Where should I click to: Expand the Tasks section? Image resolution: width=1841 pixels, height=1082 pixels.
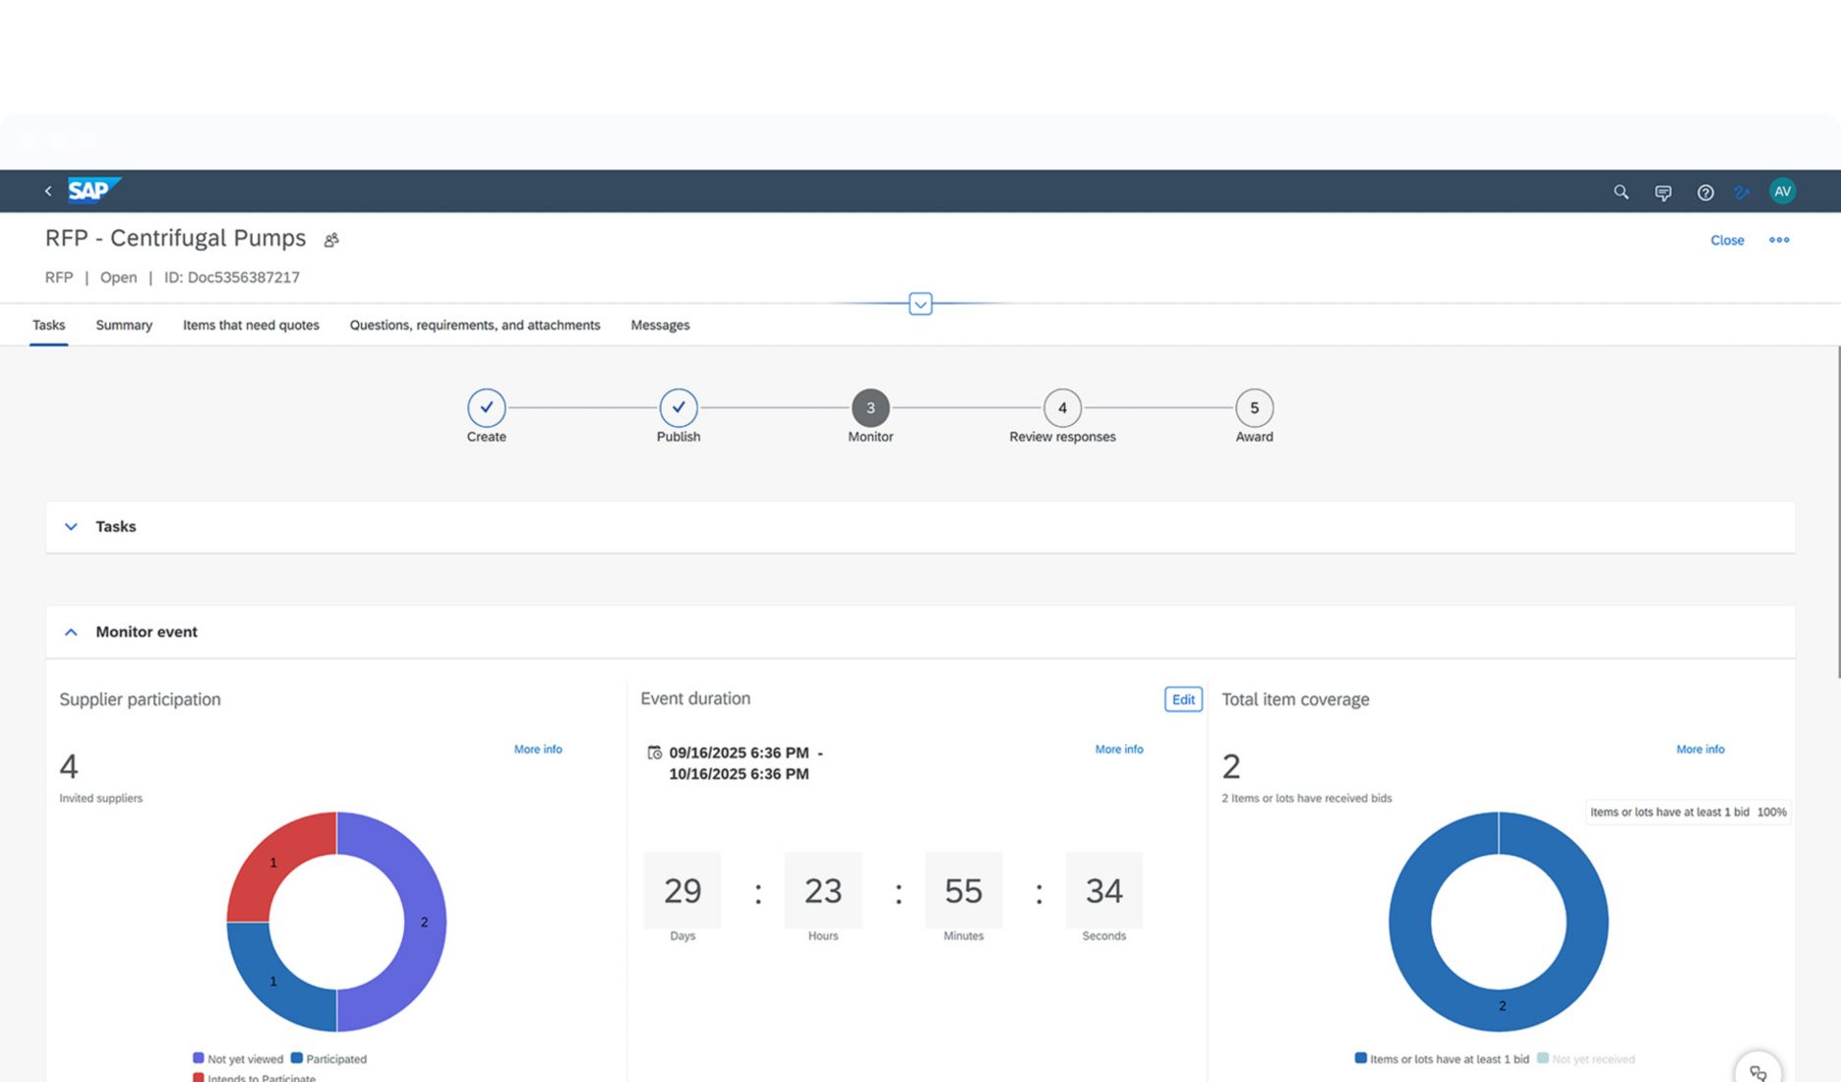click(x=71, y=527)
